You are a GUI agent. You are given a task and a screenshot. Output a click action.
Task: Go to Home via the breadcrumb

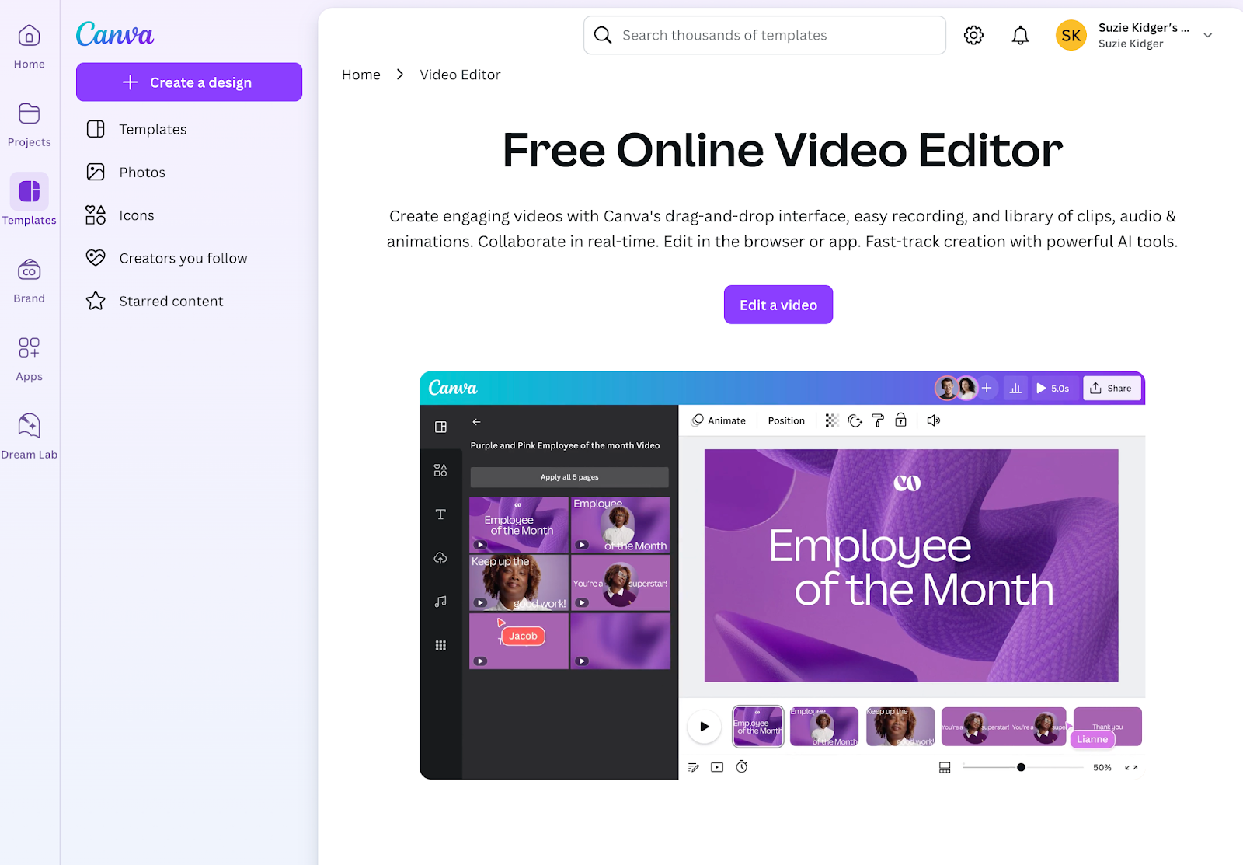(360, 74)
